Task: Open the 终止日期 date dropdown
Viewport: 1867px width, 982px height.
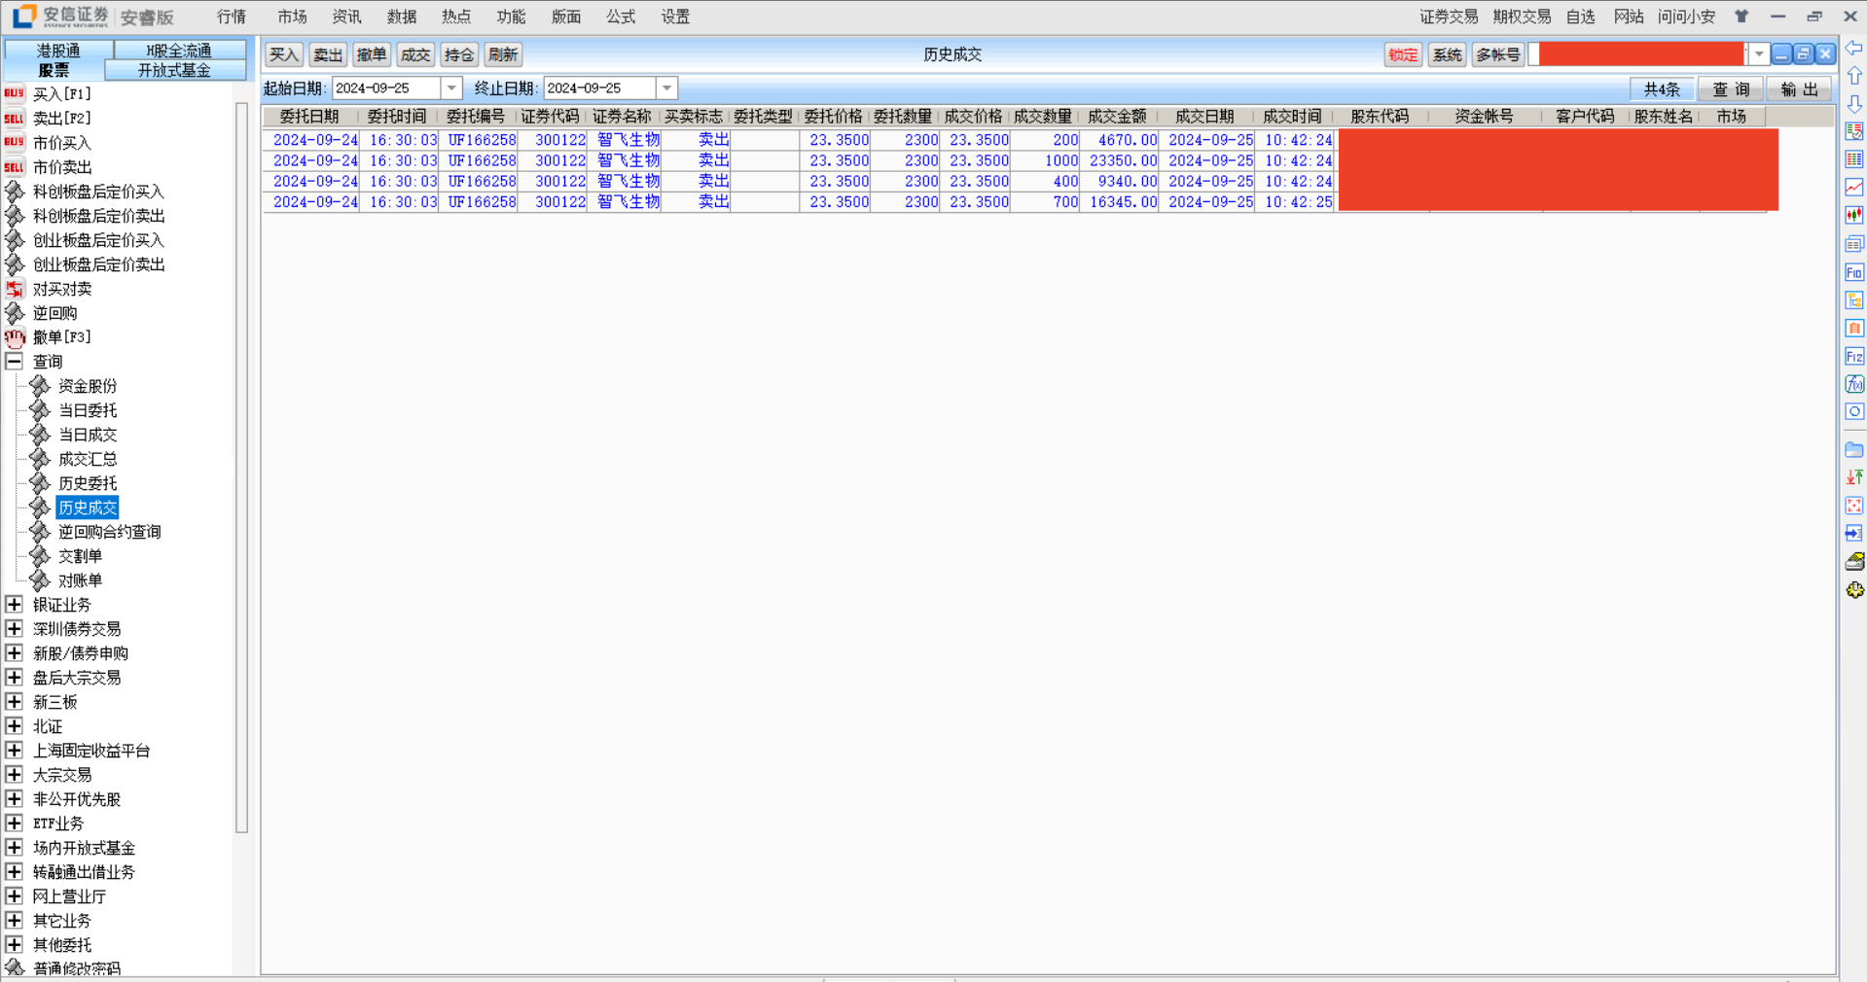Action: (x=666, y=88)
